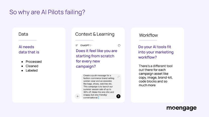The width and height of the screenshot is (209, 117).
Task: Click 'AI needs data that is' text
Action: click(29, 49)
